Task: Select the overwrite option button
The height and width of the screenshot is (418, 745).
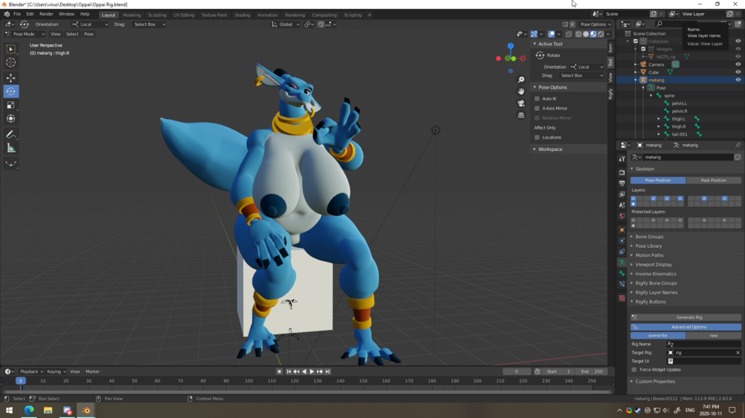Action: (x=658, y=336)
